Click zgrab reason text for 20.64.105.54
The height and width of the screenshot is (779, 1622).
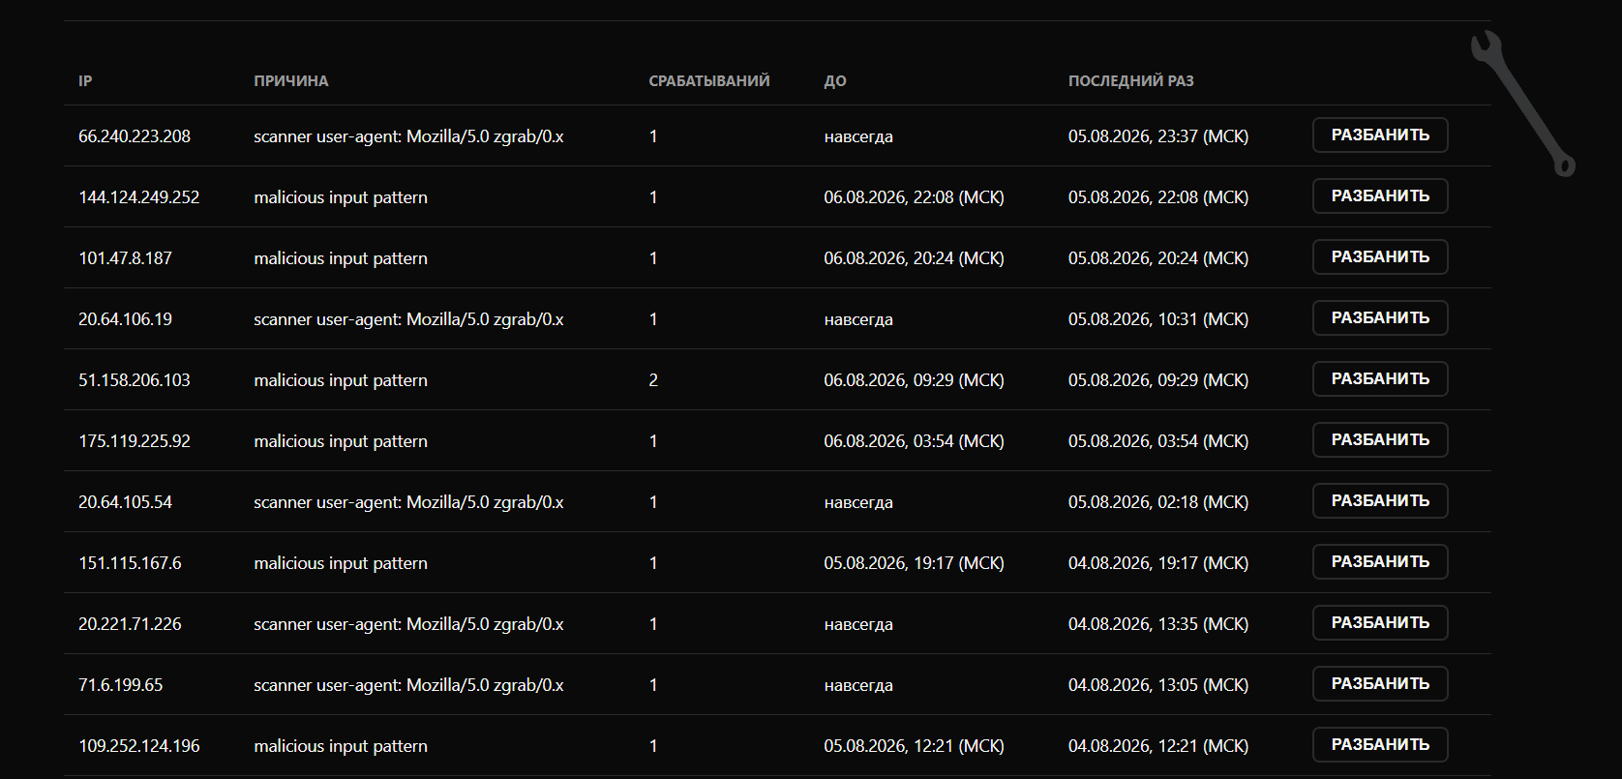pyautogui.click(x=408, y=502)
